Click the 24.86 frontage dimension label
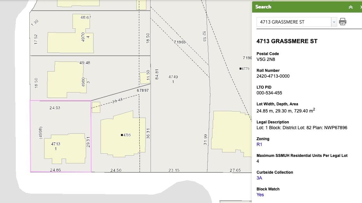Viewport: 362px width, 203px height. 55,170
